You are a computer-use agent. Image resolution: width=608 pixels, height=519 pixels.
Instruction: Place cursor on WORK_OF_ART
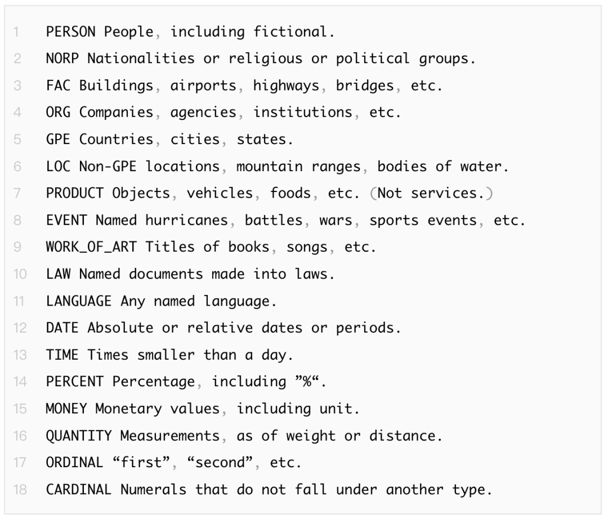[x=91, y=247]
